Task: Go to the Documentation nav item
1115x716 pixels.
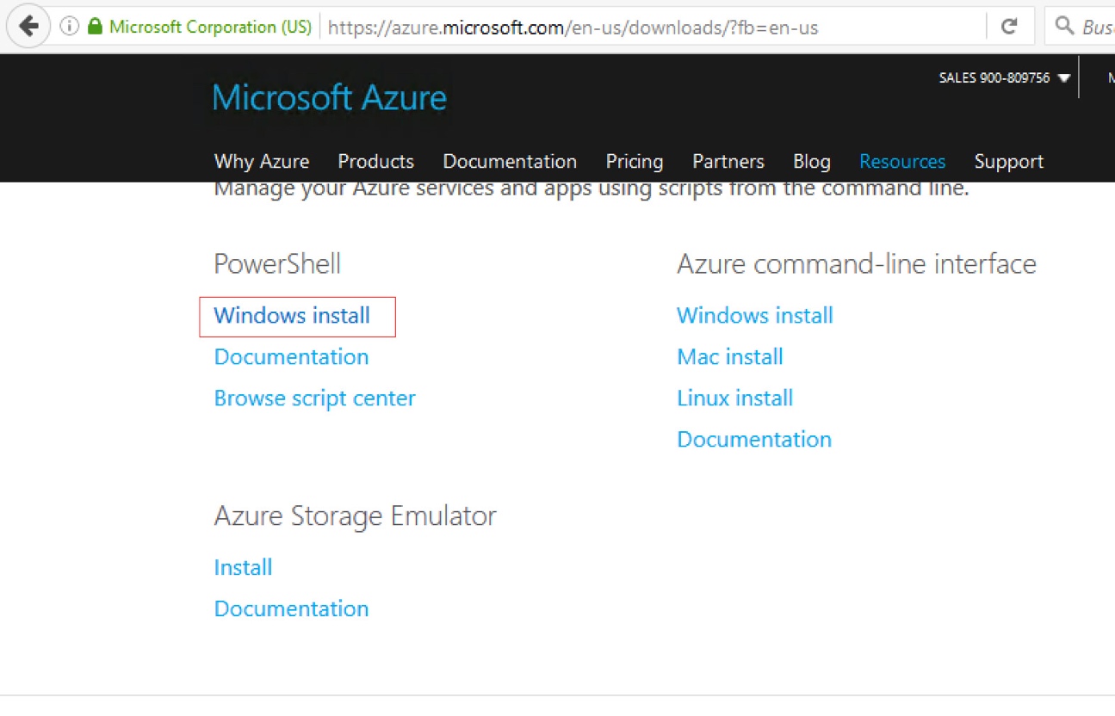Action: click(510, 162)
